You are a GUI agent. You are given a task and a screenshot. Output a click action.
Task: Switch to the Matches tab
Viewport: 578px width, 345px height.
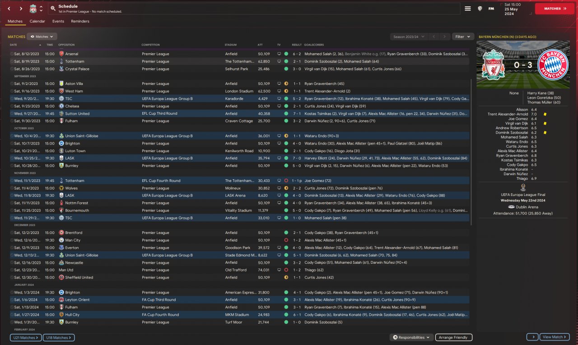[15, 21]
